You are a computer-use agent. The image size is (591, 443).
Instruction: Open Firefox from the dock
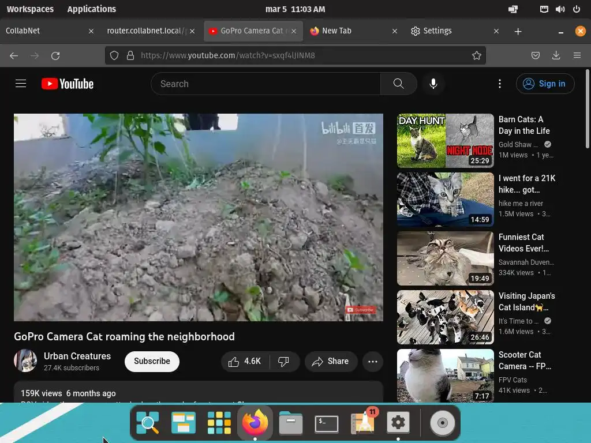pos(255,422)
